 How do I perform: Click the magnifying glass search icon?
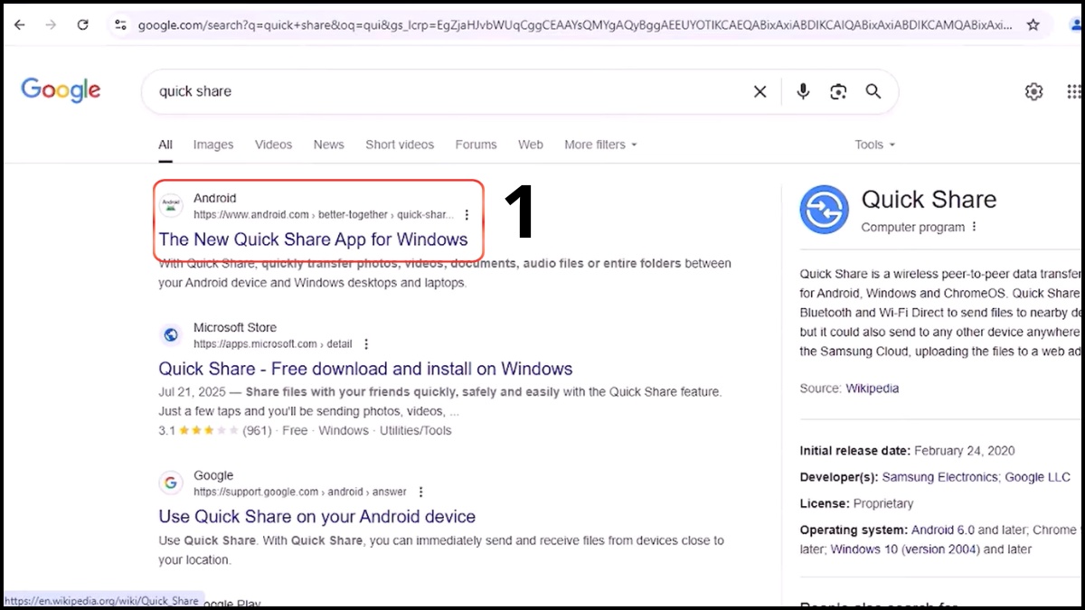(x=873, y=91)
